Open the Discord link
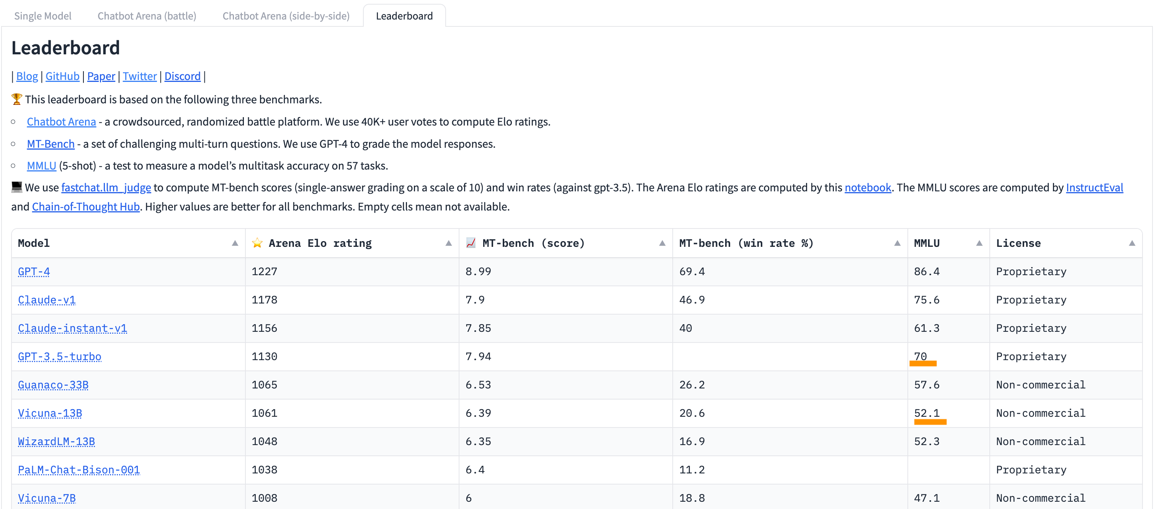 point(182,76)
